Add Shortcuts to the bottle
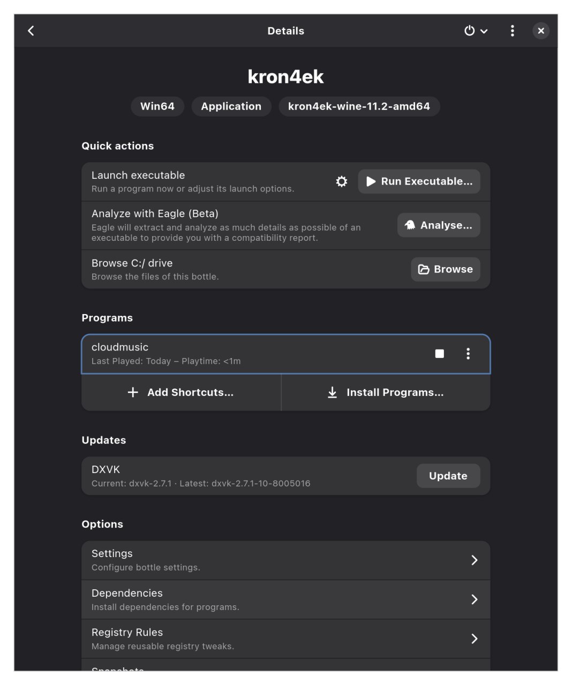The width and height of the screenshot is (572, 685). pos(181,393)
